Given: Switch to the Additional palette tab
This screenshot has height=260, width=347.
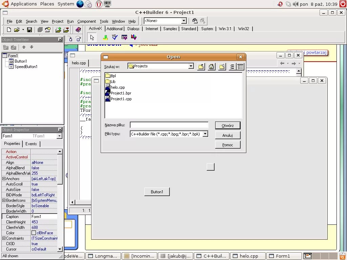Looking at the screenshot, I should [x=115, y=29].
